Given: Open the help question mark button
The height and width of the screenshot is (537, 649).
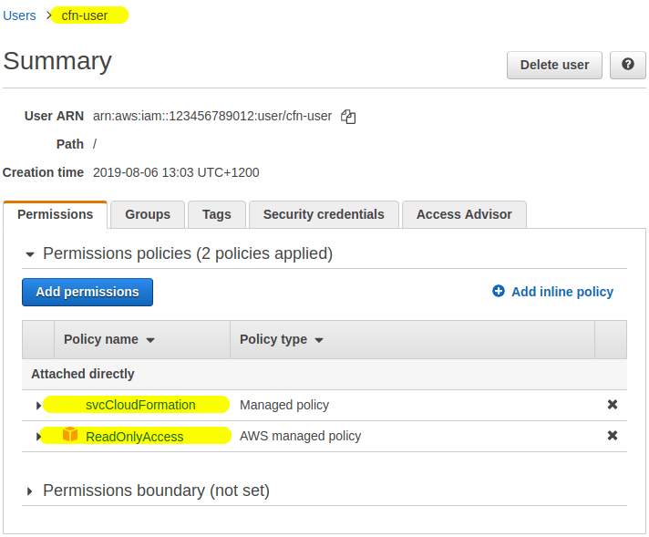Looking at the screenshot, I should 627,65.
